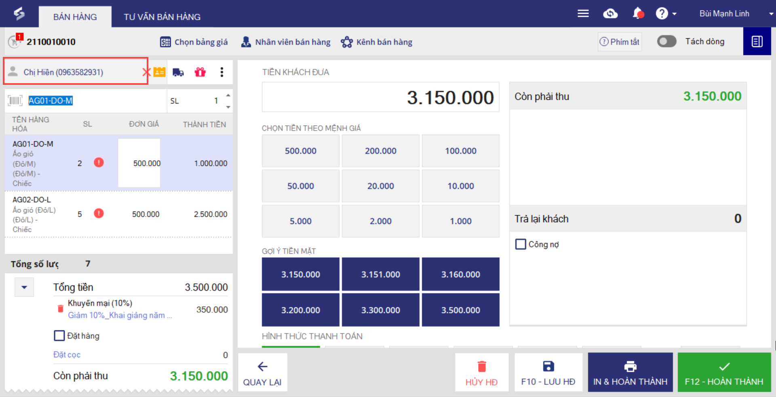Select the AG02-DO-L product row

pyautogui.click(x=119, y=214)
